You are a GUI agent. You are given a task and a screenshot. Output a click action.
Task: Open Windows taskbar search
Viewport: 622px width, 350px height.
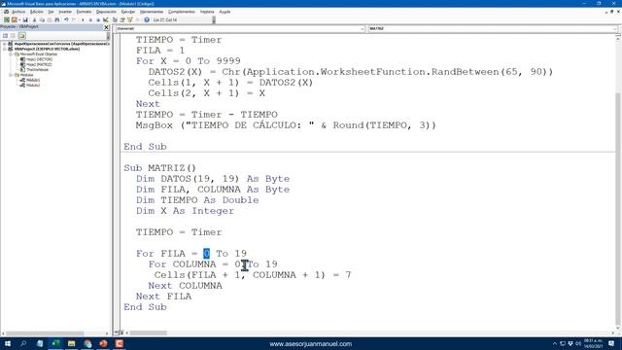point(23,343)
